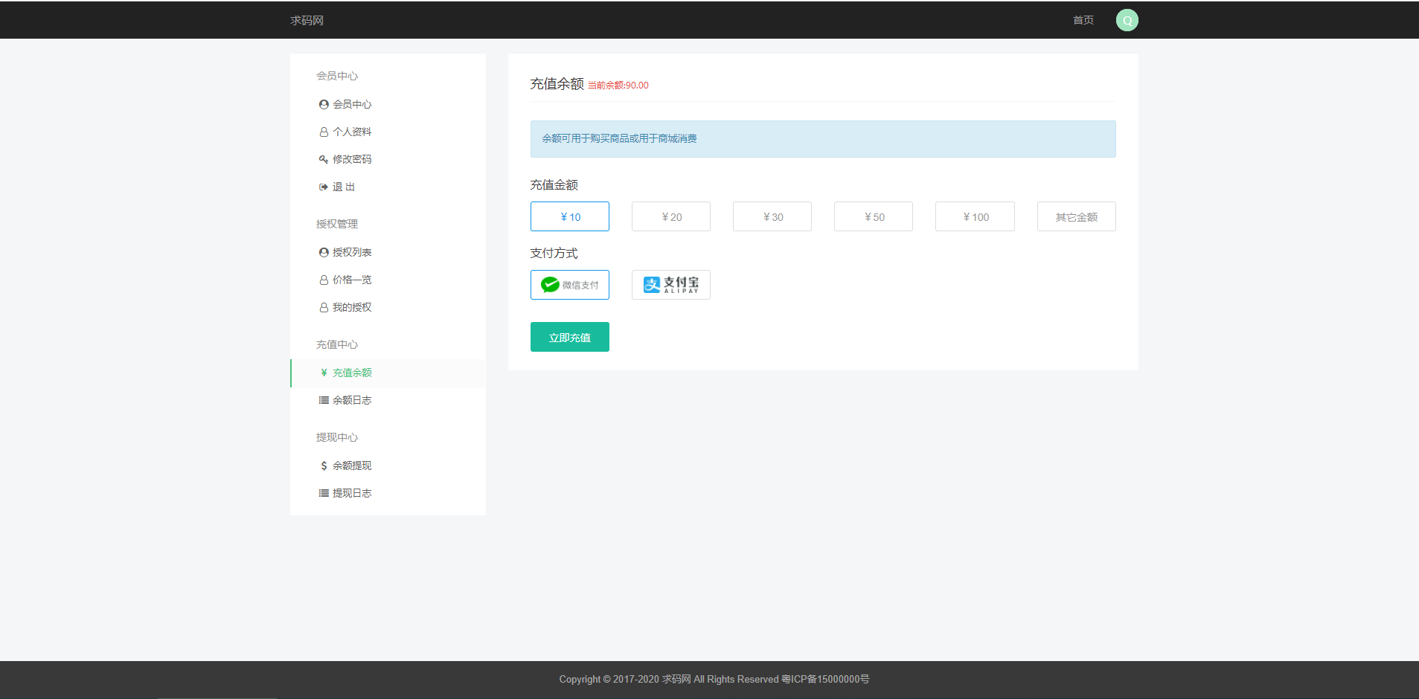
Task: Click the list icon beside 提现日志
Action: point(324,494)
